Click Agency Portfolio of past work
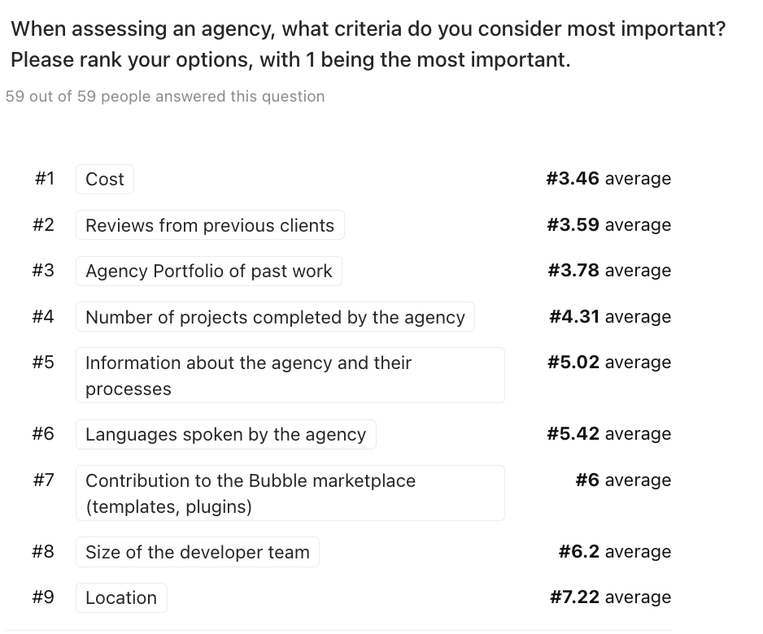This screenshot has height=634, width=763. pos(209,271)
